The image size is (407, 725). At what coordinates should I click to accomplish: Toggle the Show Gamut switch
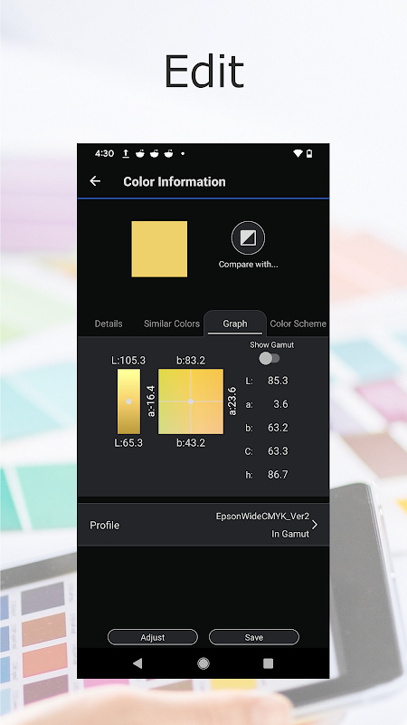[269, 358]
